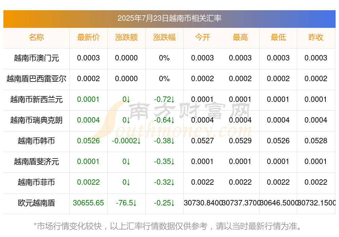This screenshot has width=339, height=237.
Task: Click the 0↓ change amount for 新西兰元
Action: pos(126,99)
